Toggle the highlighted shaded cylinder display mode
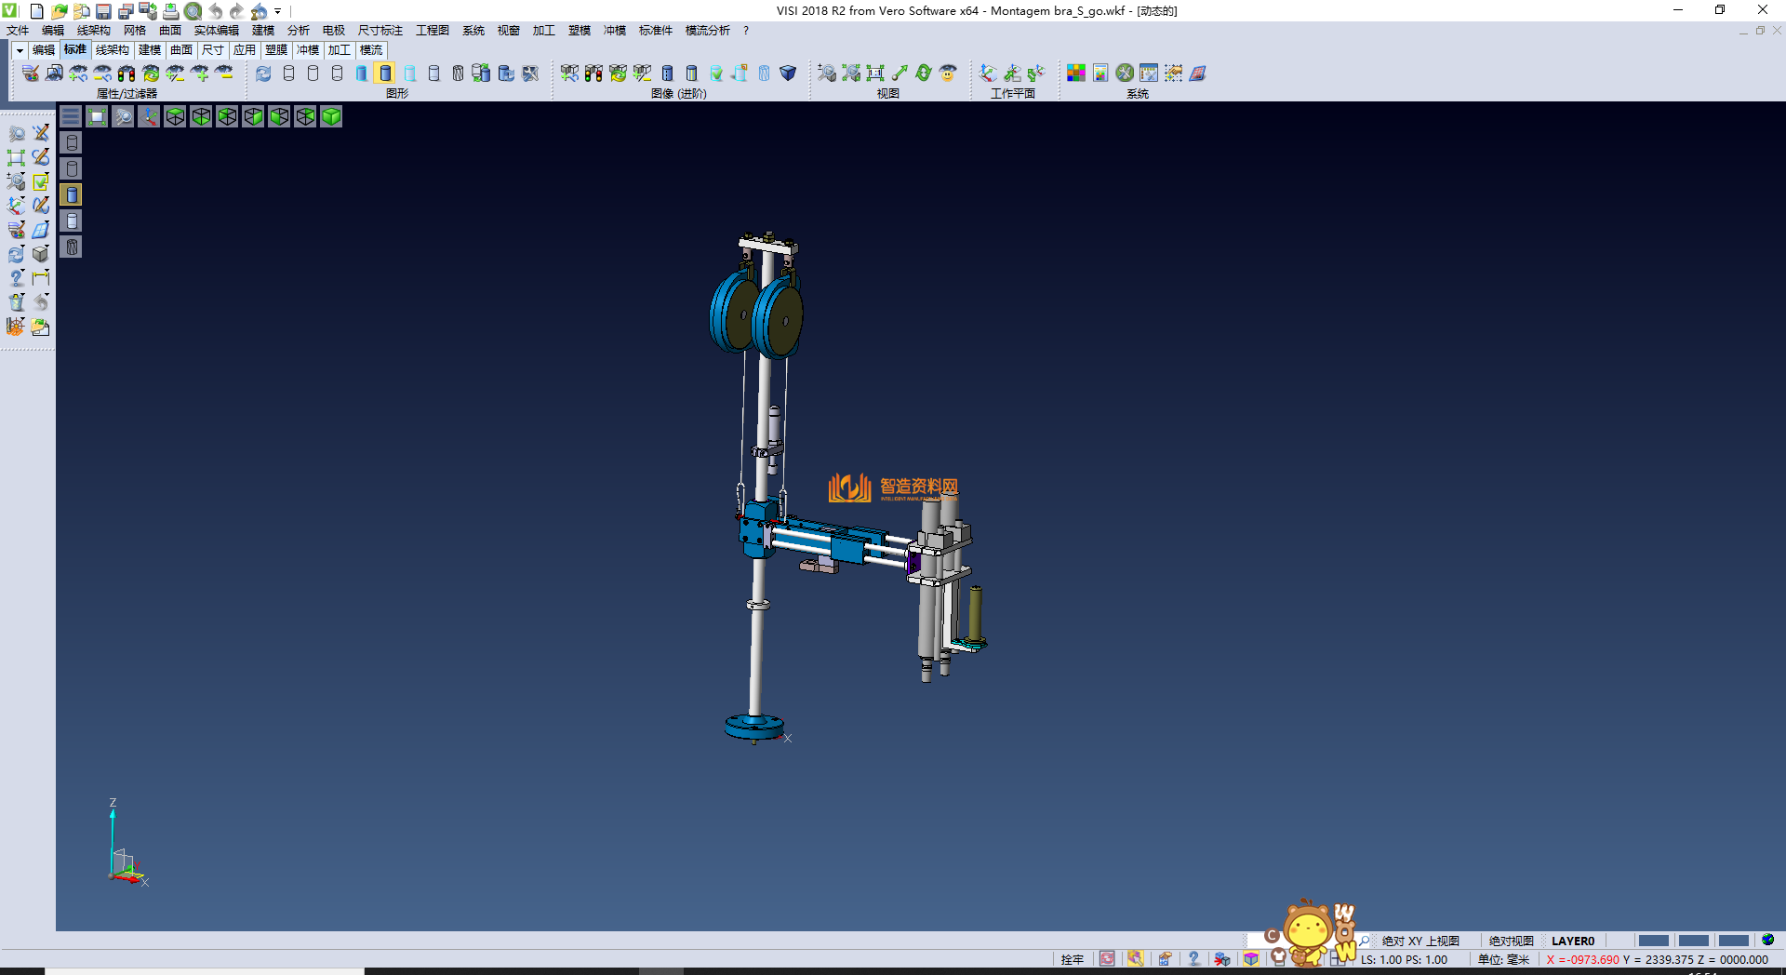The image size is (1786, 975). tap(385, 73)
